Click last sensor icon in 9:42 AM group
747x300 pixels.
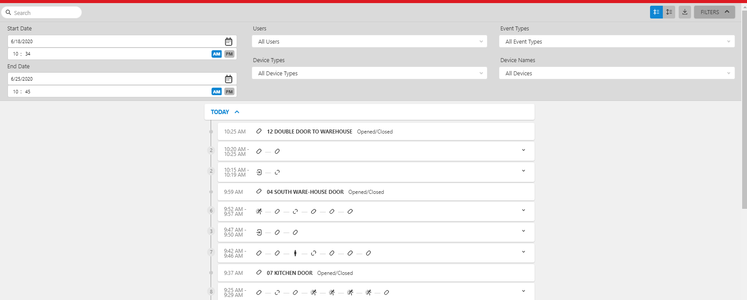click(368, 253)
